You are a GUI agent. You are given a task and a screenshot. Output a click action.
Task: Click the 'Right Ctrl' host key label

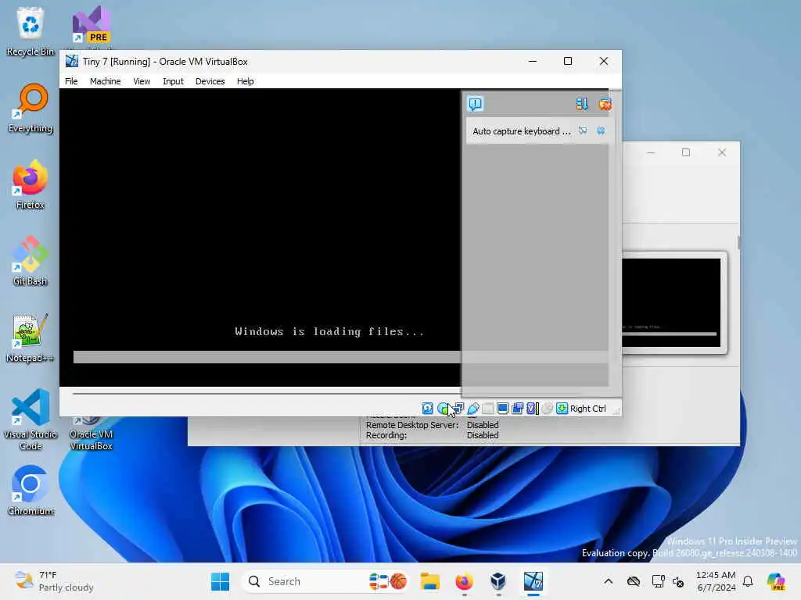click(588, 408)
